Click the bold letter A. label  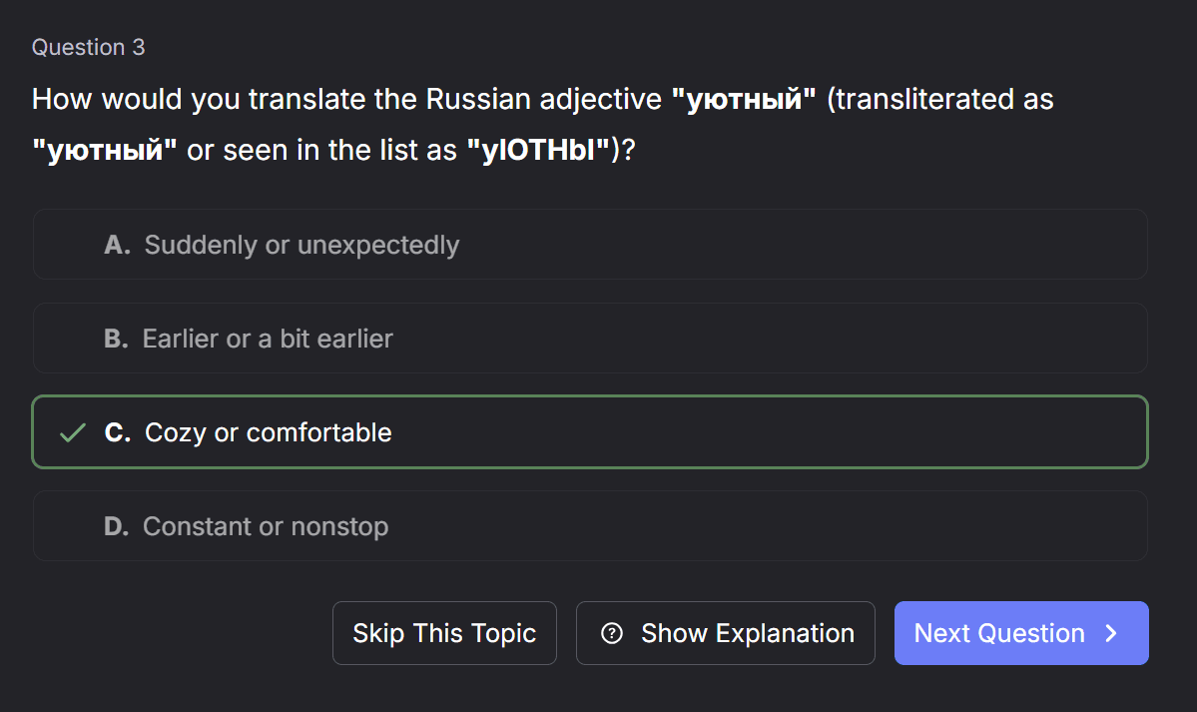(118, 246)
